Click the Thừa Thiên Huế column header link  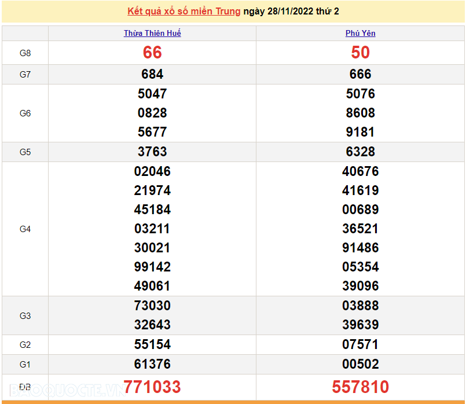click(x=152, y=34)
